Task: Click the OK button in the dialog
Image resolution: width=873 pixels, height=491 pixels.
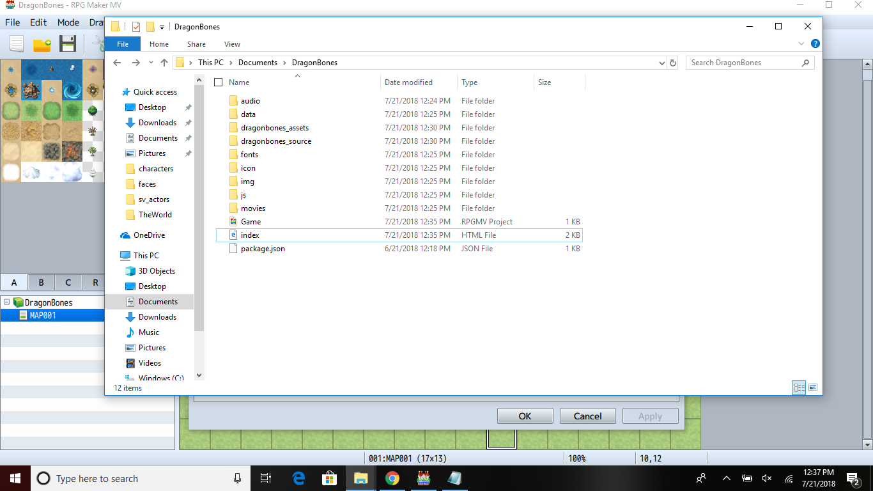Action: [x=525, y=416]
